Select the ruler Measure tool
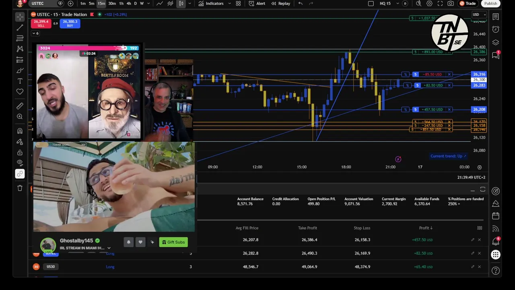The height and width of the screenshot is (290, 515). pos(20,106)
